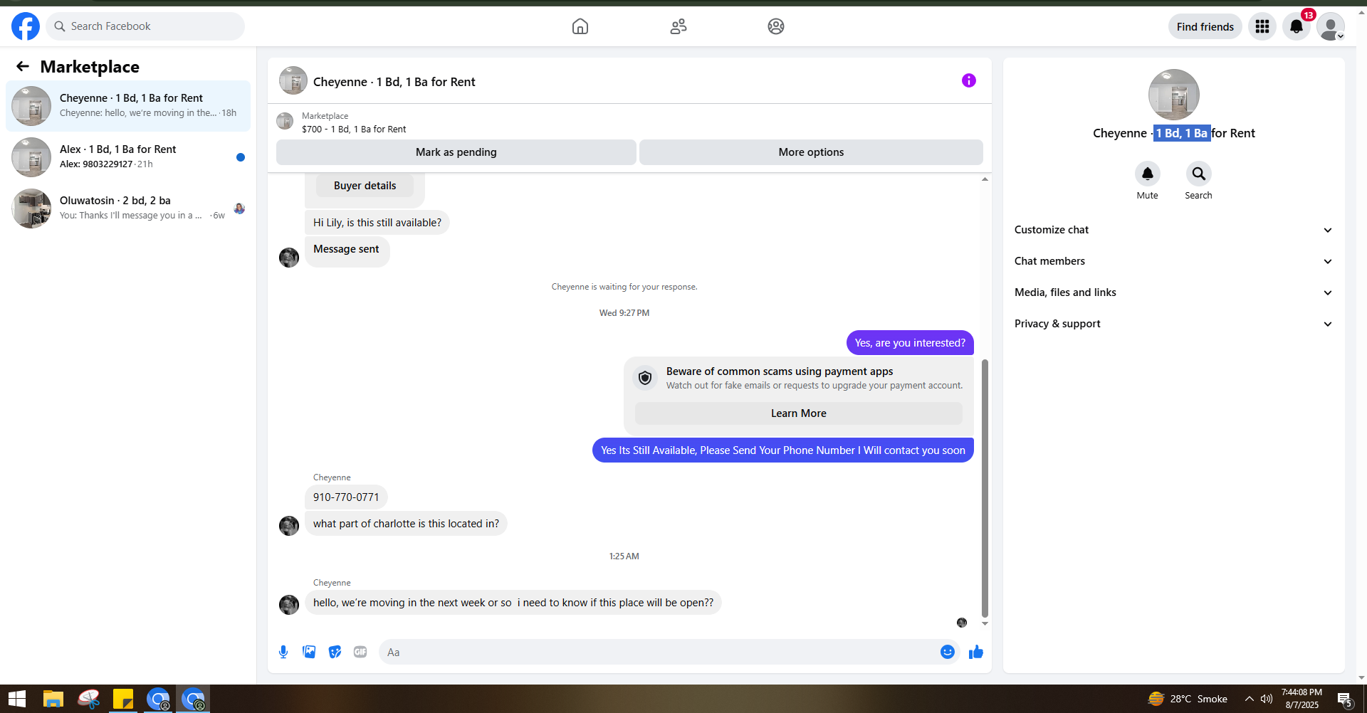Image resolution: width=1367 pixels, height=713 pixels.
Task: Click the phone number 910-770-0771 message
Action: click(346, 497)
